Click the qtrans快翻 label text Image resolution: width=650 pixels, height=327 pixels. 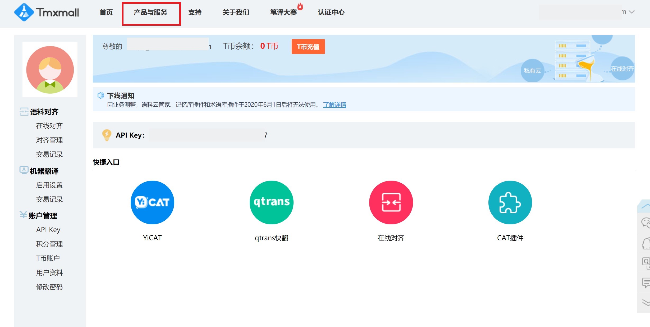pyautogui.click(x=272, y=238)
